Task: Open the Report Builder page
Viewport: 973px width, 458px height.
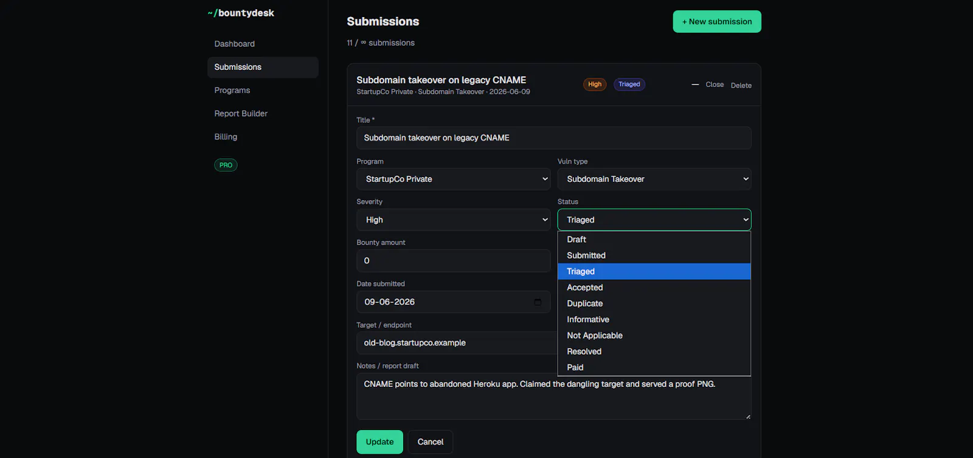Action: click(263, 114)
